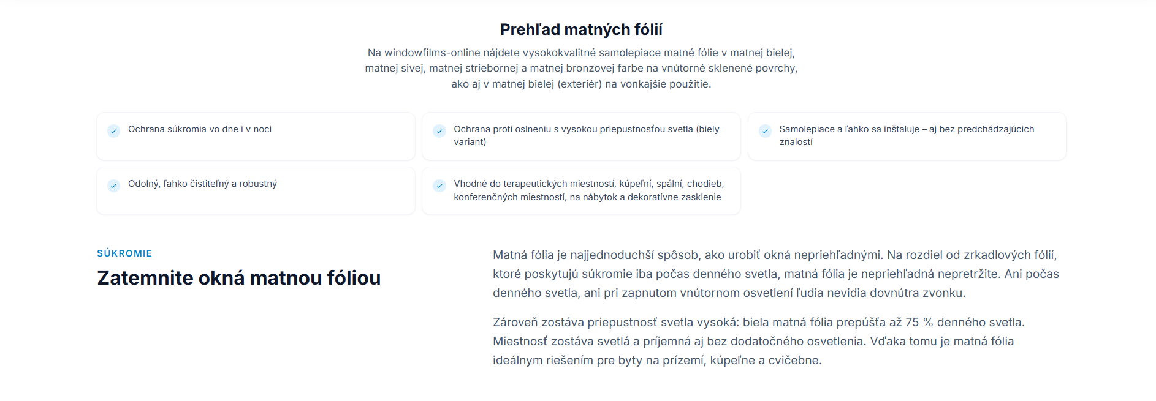Image resolution: width=1156 pixels, height=401 pixels.
Task: Click the blue 'SÚKROMIE' section label
Action: click(124, 253)
